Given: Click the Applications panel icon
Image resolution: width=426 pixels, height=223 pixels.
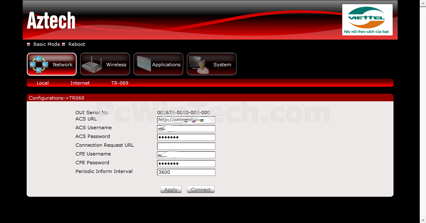Looking at the screenshot, I should coord(144,63).
